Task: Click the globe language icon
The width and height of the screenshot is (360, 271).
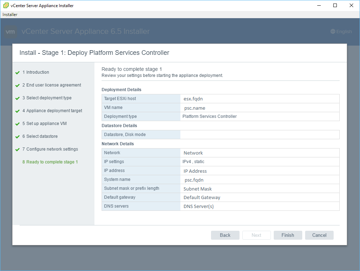Action: click(x=333, y=32)
